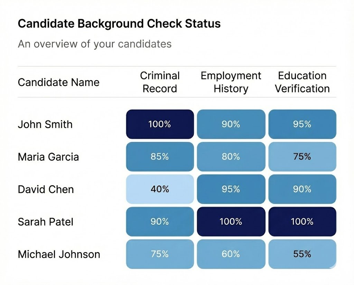354x285 pixels.
Task: Select the Education Verification column header
Action: tap(302, 82)
